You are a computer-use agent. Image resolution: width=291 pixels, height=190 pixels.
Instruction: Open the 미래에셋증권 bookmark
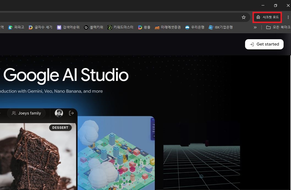[168, 27]
